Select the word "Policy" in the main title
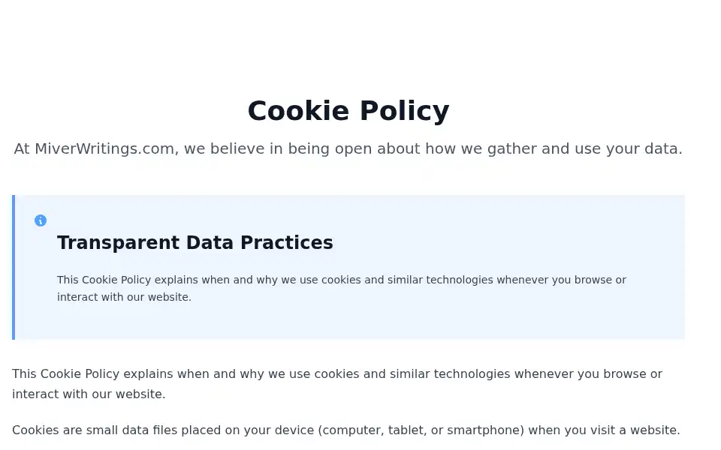721x450 pixels. tap(404, 111)
